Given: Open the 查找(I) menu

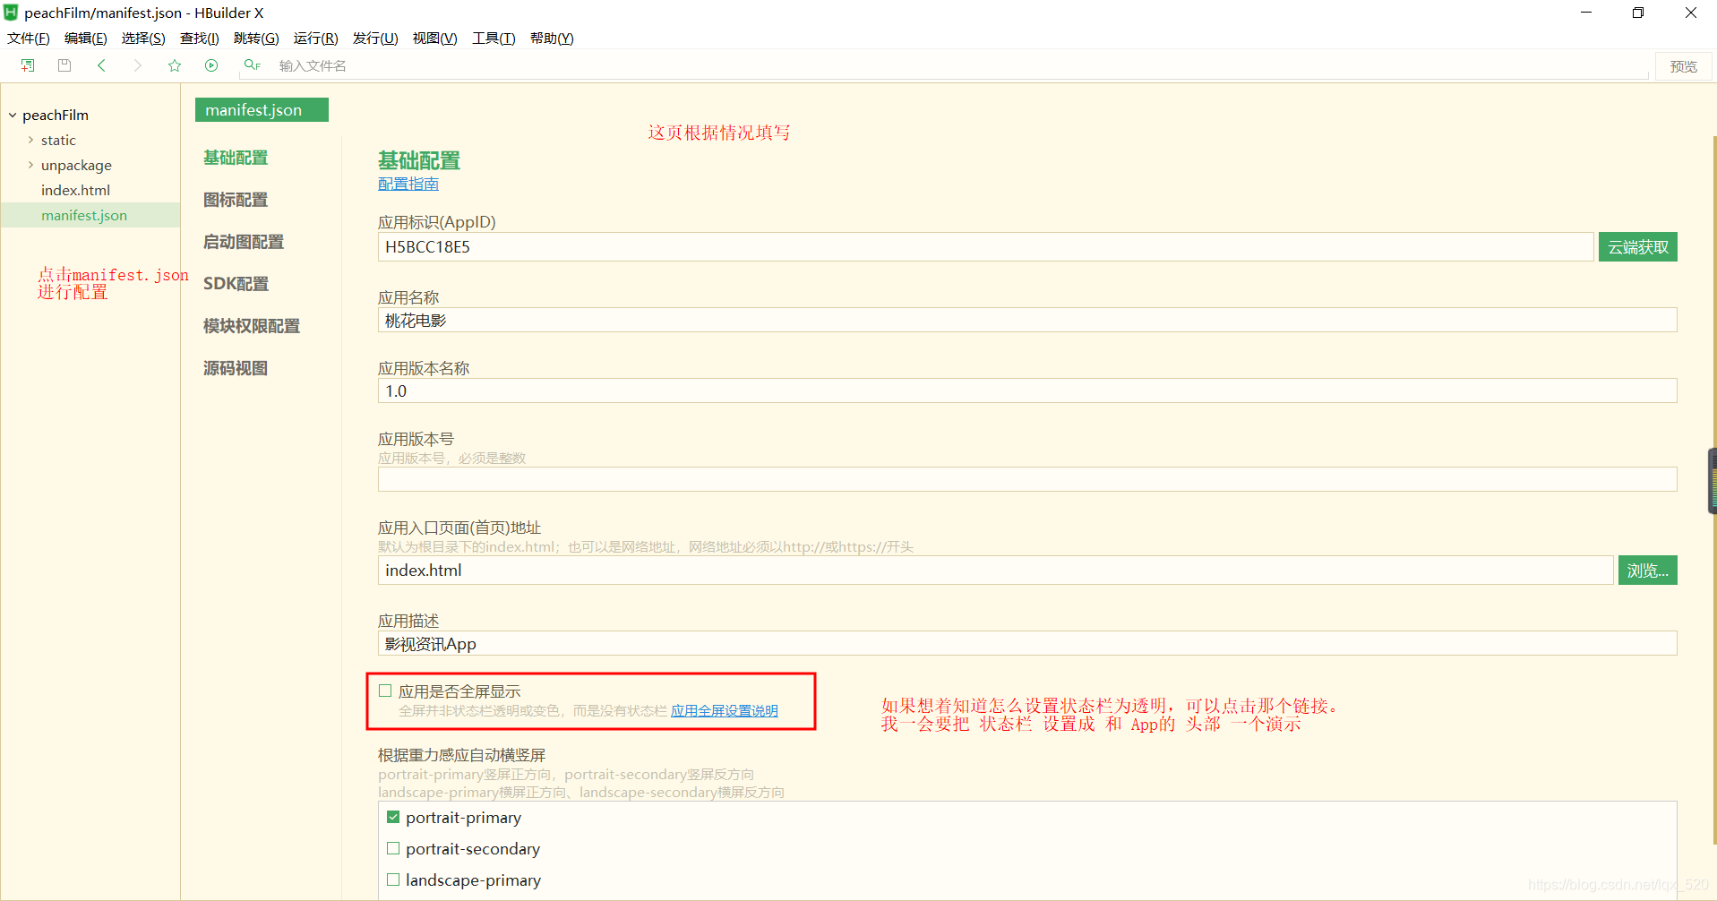Looking at the screenshot, I should (x=199, y=39).
